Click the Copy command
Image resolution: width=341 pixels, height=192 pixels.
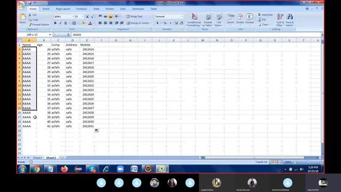[34, 20]
